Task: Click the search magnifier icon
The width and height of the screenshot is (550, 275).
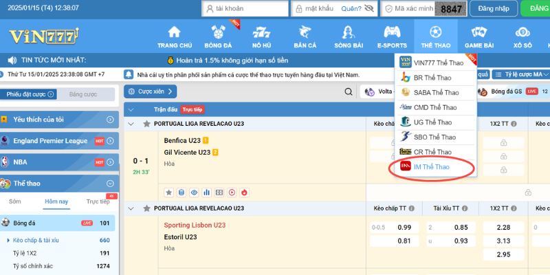Action: point(349,92)
